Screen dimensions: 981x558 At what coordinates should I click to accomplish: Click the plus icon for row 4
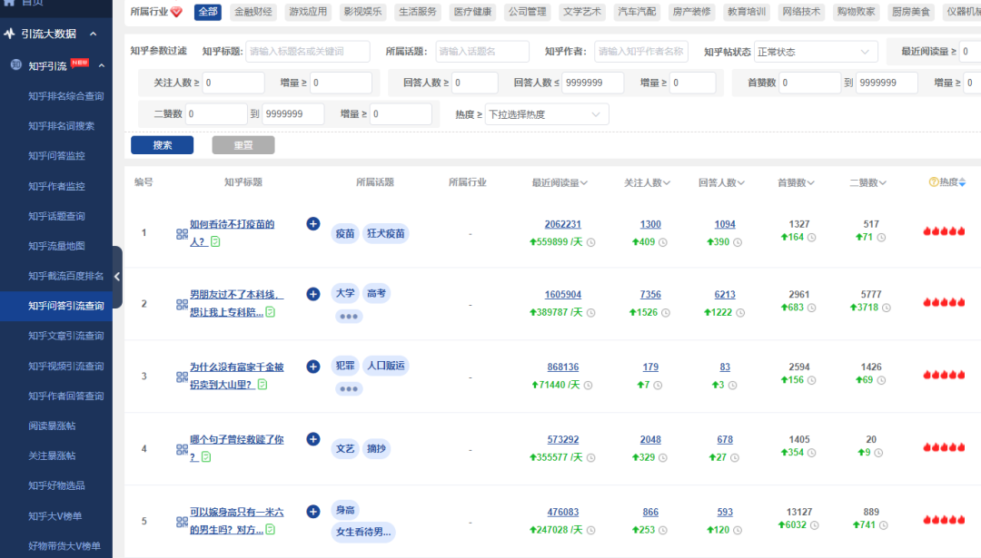point(313,438)
